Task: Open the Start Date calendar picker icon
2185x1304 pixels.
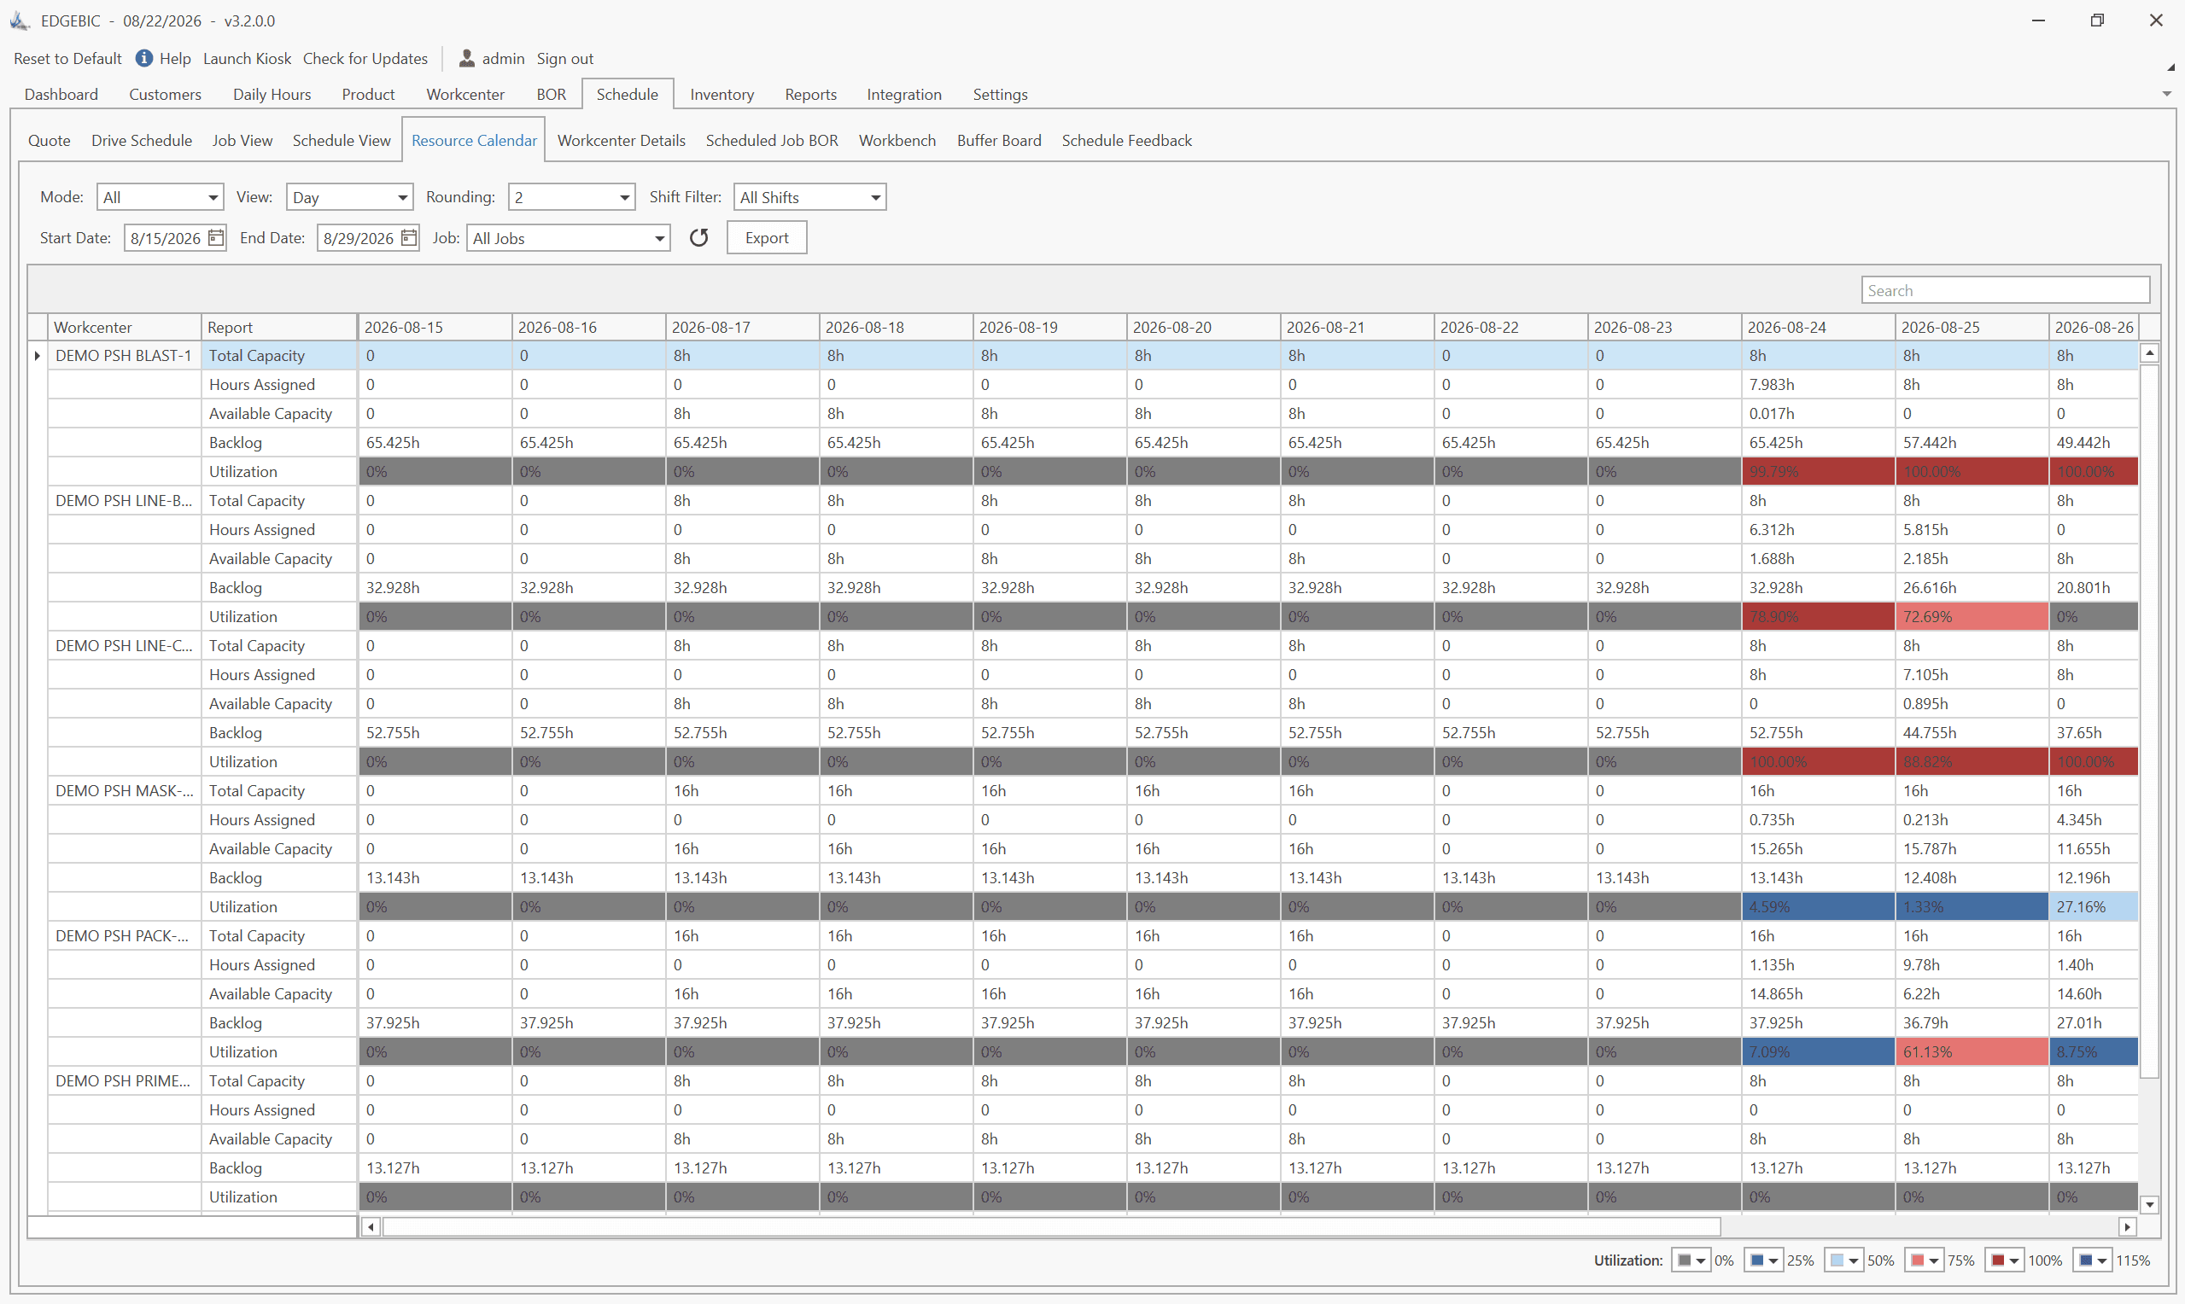Action: coord(215,238)
